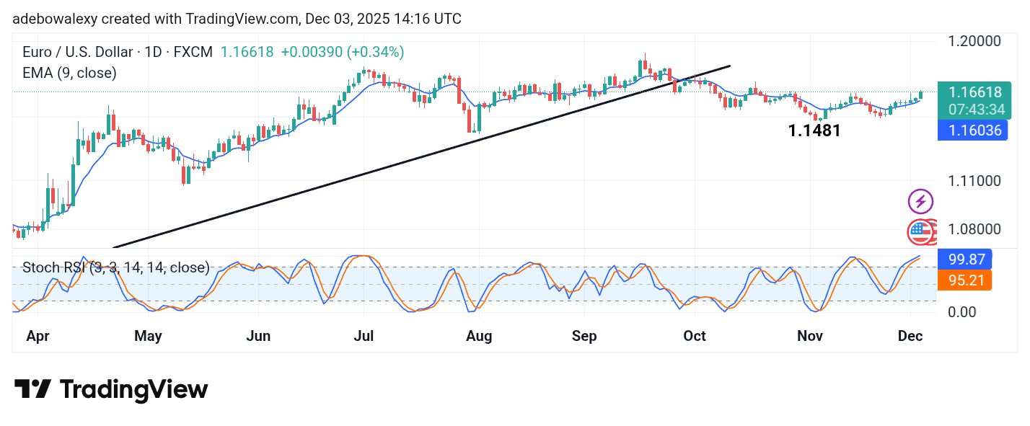Open the Stoch RSI indicator legend
1030x426 pixels.
pos(115,268)
